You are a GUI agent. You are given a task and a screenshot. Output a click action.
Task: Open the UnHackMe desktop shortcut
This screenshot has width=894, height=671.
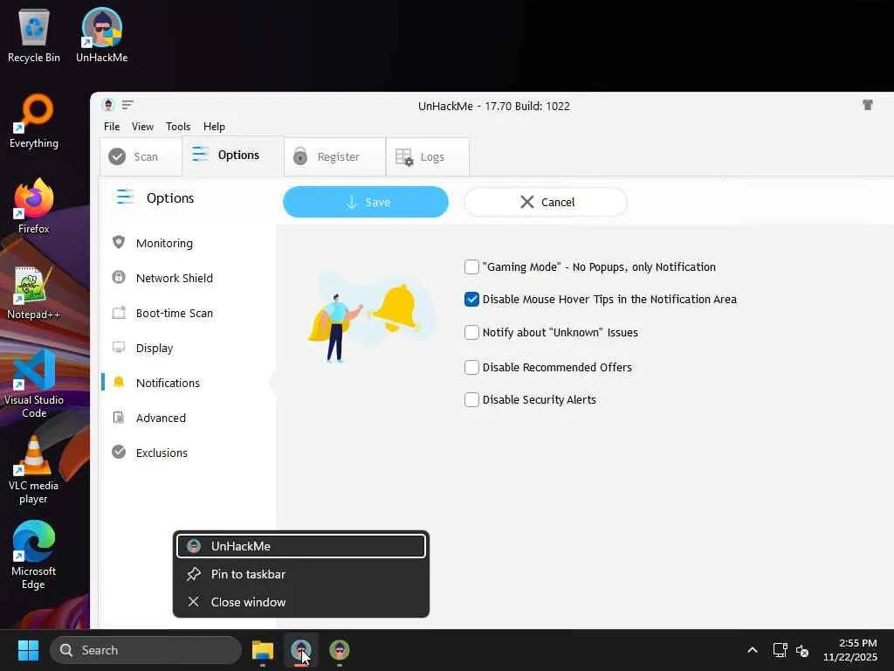tap(101, 35)
